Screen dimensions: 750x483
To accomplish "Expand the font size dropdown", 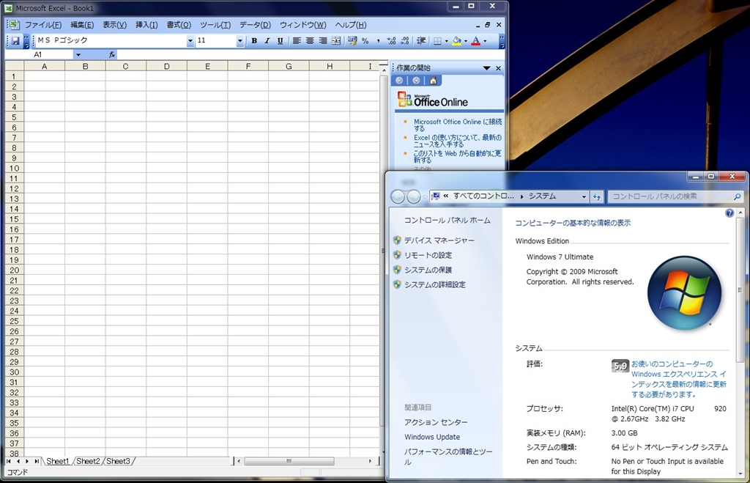I will pyautogui.click(x=240, y=41).
